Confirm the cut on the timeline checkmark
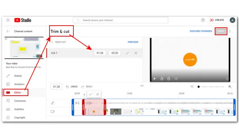Image resolution: width=239 pixels, height=139 pixels. click(x=90, y=94)
